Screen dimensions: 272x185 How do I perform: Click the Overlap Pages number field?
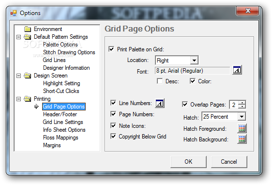click(x=234, y=105)
